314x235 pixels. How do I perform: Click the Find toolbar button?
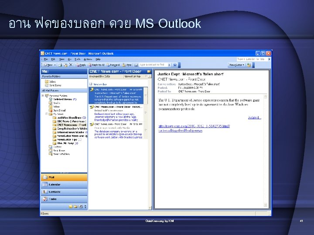point(127,65)
